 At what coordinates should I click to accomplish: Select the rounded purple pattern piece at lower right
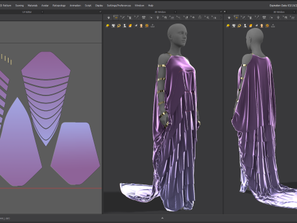pyautogui.click(x=75, y=153)
